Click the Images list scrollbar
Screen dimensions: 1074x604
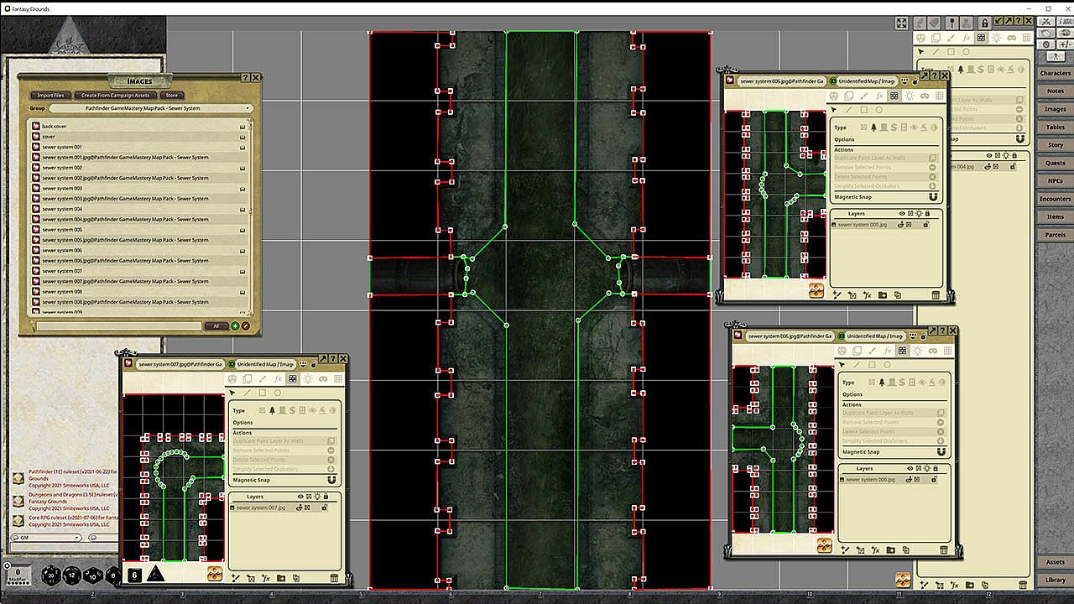[x=252, y=216]
